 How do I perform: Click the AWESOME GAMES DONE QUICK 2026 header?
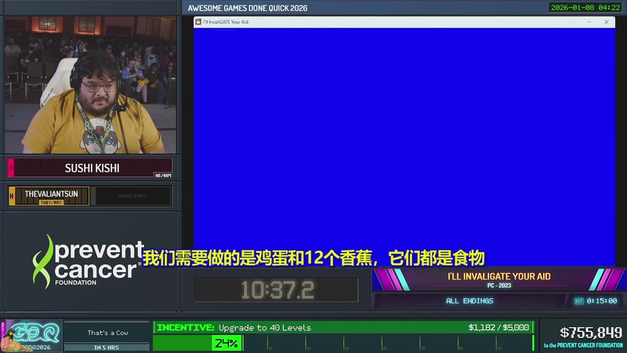[248, 8]
